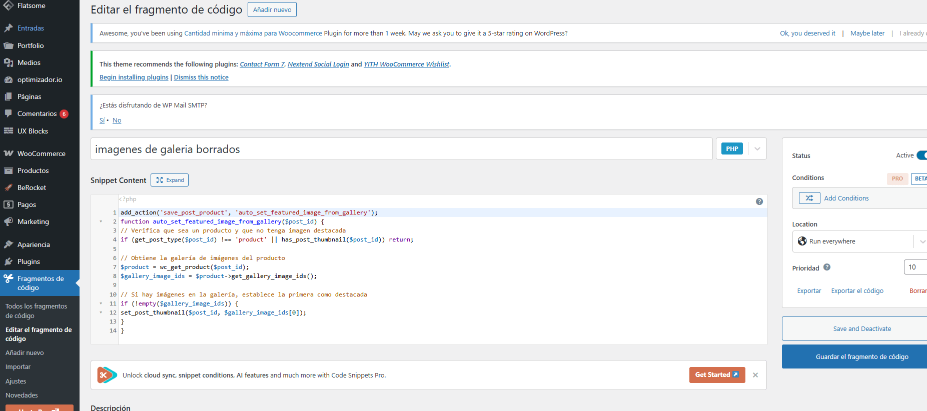Viewport: 927px width, 411px height.
Task: Open Todos los fragmentos de código submenu
Action: click(x=36, y=310)
